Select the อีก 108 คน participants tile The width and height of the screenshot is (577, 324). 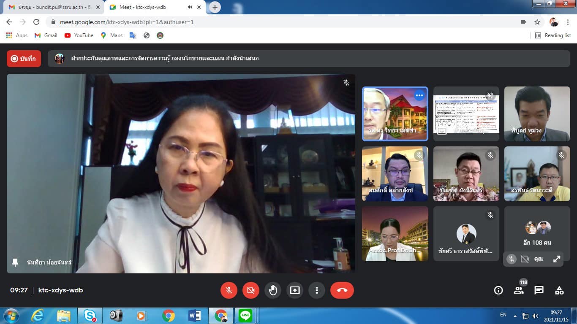[x=537, y=234]
